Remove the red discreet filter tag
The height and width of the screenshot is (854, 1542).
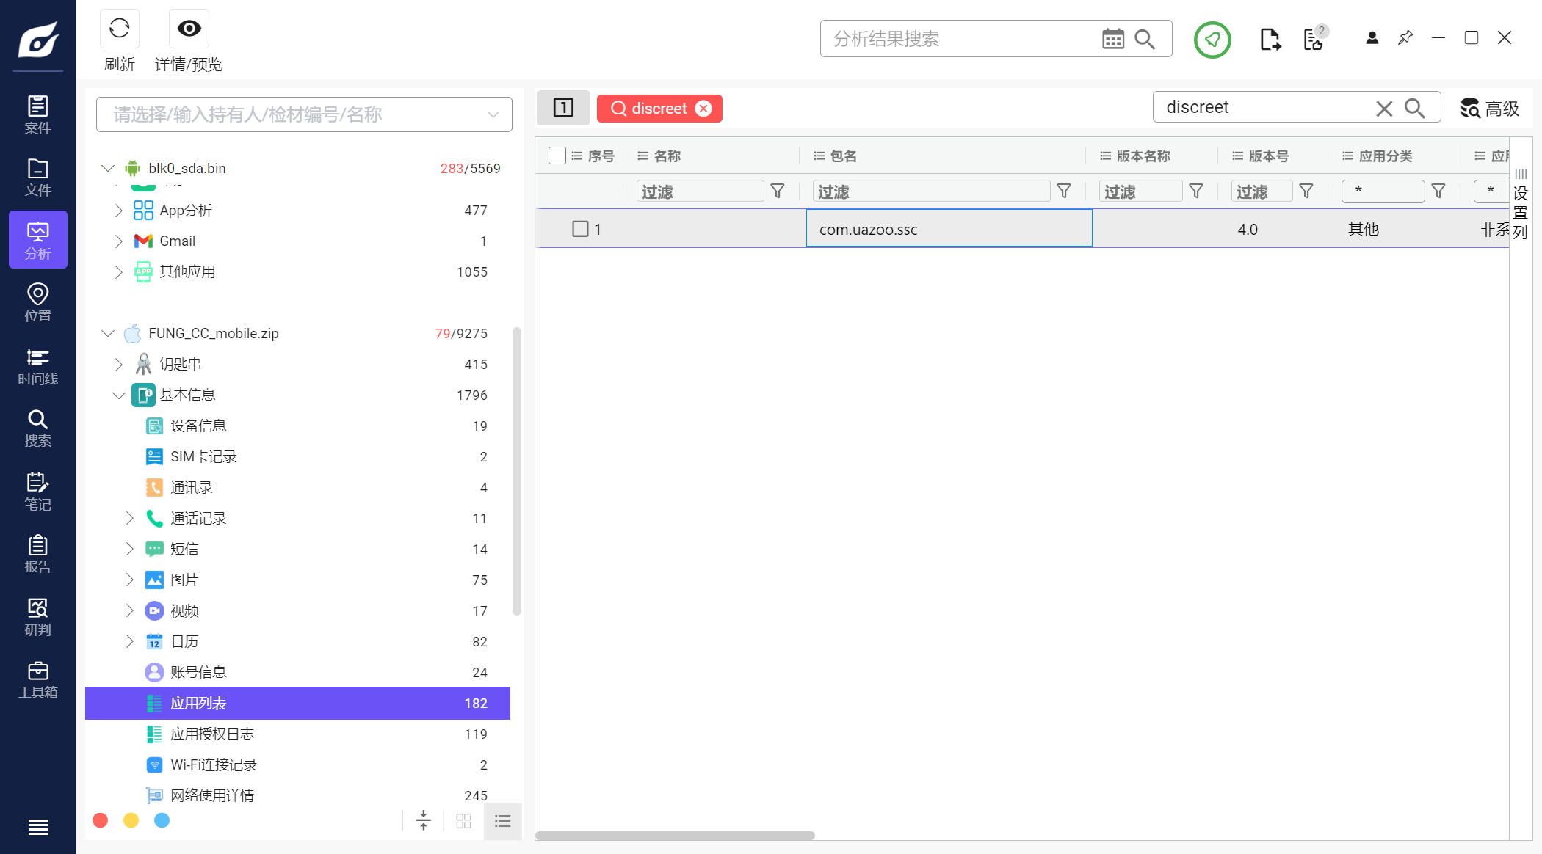(703, 109)
